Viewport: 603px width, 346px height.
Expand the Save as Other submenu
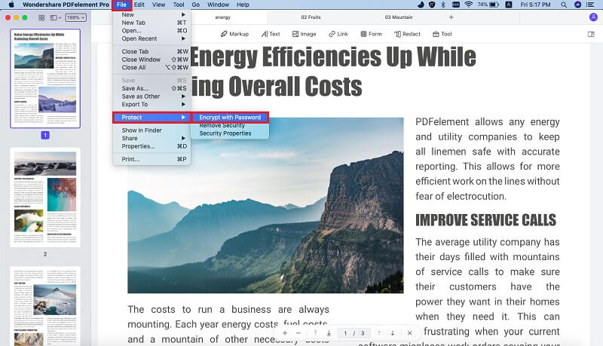[152, 96]
